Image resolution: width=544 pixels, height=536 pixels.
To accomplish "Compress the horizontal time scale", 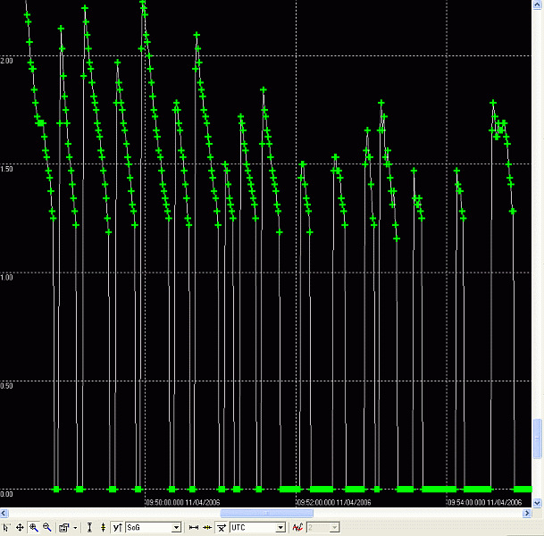I will click(207, 528).
